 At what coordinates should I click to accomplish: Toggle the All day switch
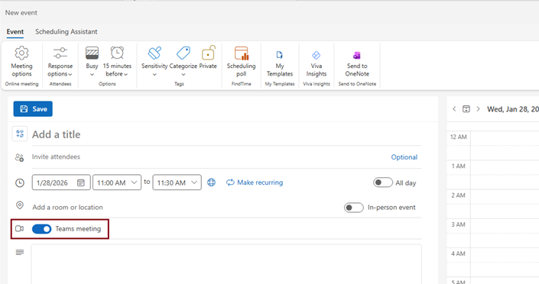[383, 182]
